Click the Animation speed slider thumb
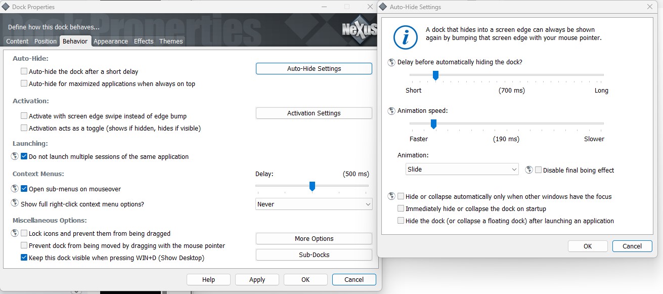Viewport: 663px width, 294px height. 433,123
